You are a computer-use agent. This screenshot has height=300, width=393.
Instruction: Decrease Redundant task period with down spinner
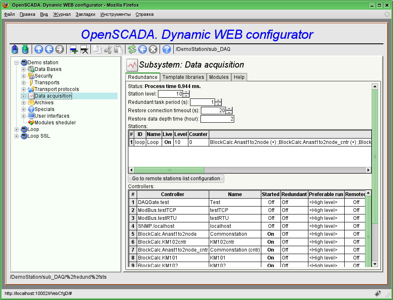coord(218,104)
